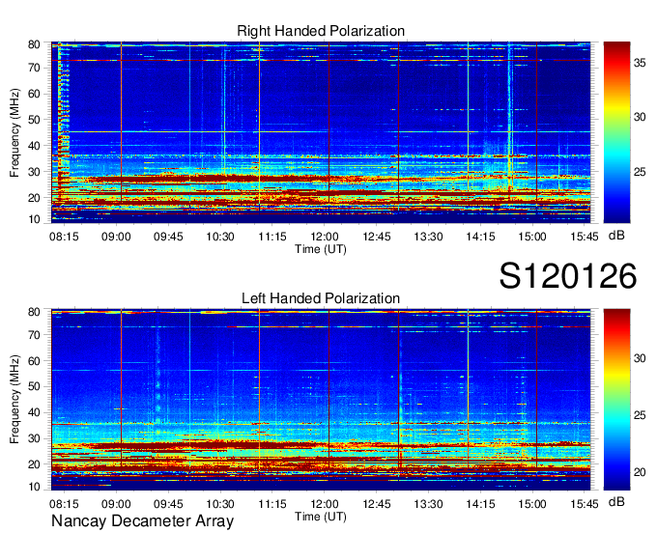The height and width of the screenshot is (533, 657).
Task: Click the Right Handed plot's spectrogram image
Action: 321,132
